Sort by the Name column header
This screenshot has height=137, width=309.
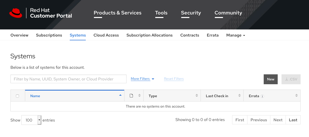75,96
